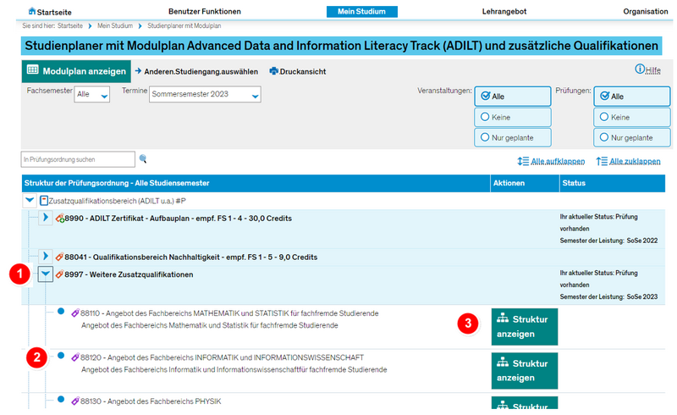Collapse the 8997 Weitere Zusatzqualifikationen node
677x415 pixels.
pos(46,274)
